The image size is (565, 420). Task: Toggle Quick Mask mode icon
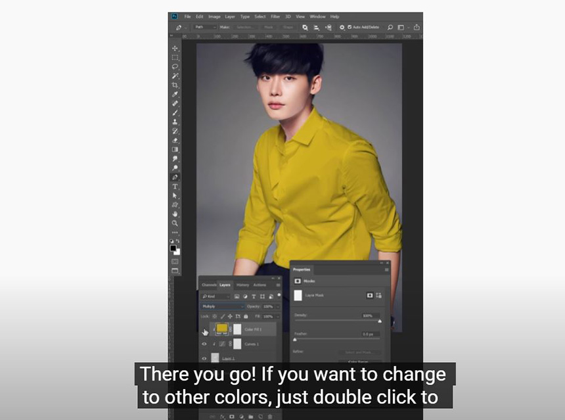point(175,262)
